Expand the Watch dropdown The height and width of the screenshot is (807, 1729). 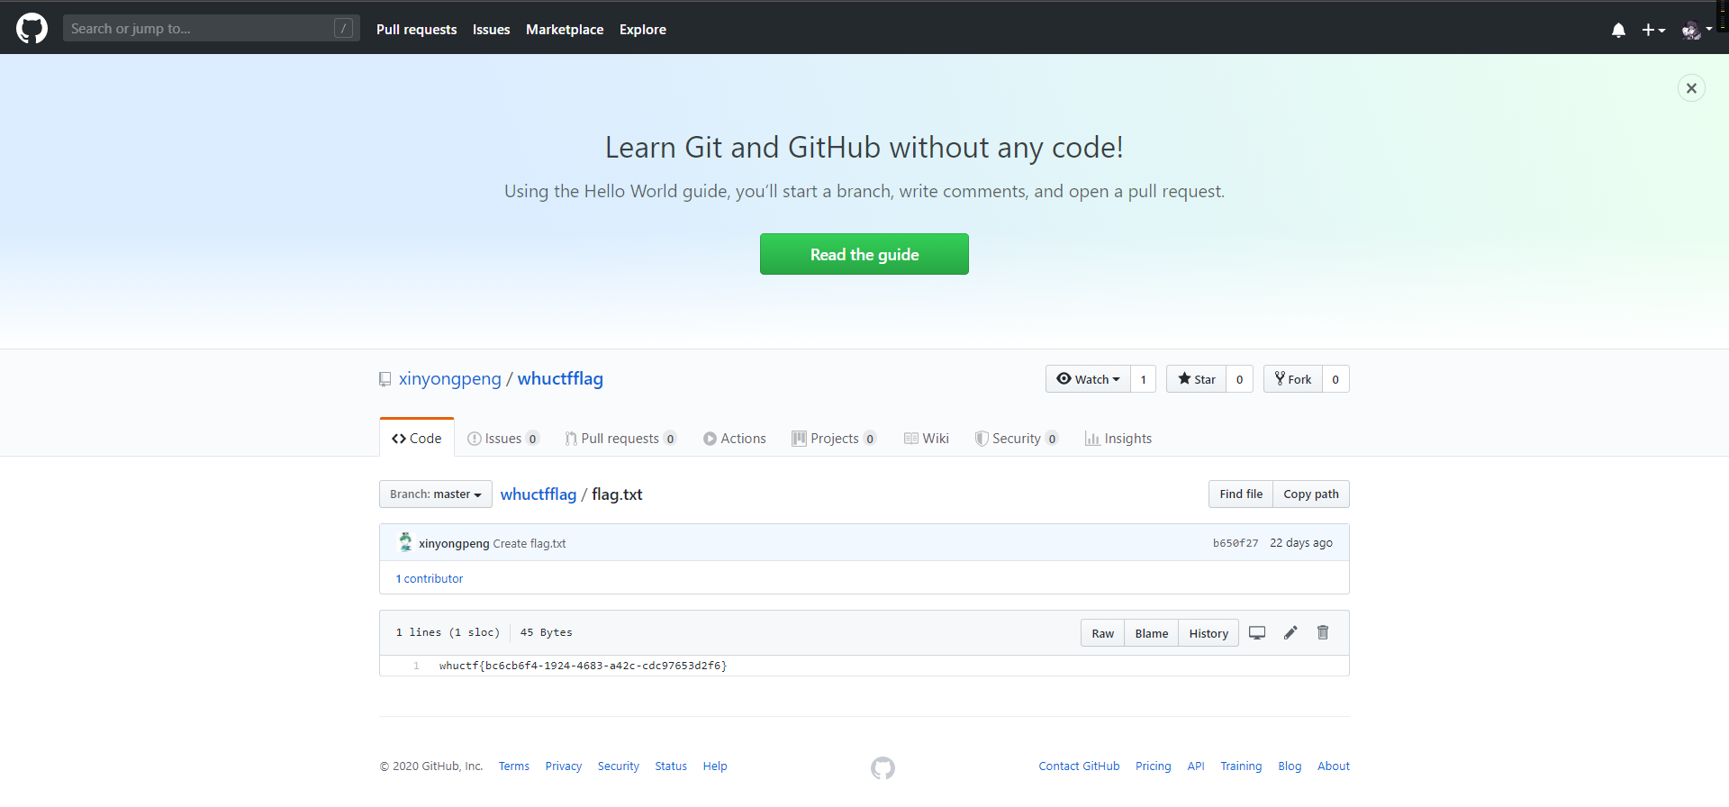(x=1089, y=379)
